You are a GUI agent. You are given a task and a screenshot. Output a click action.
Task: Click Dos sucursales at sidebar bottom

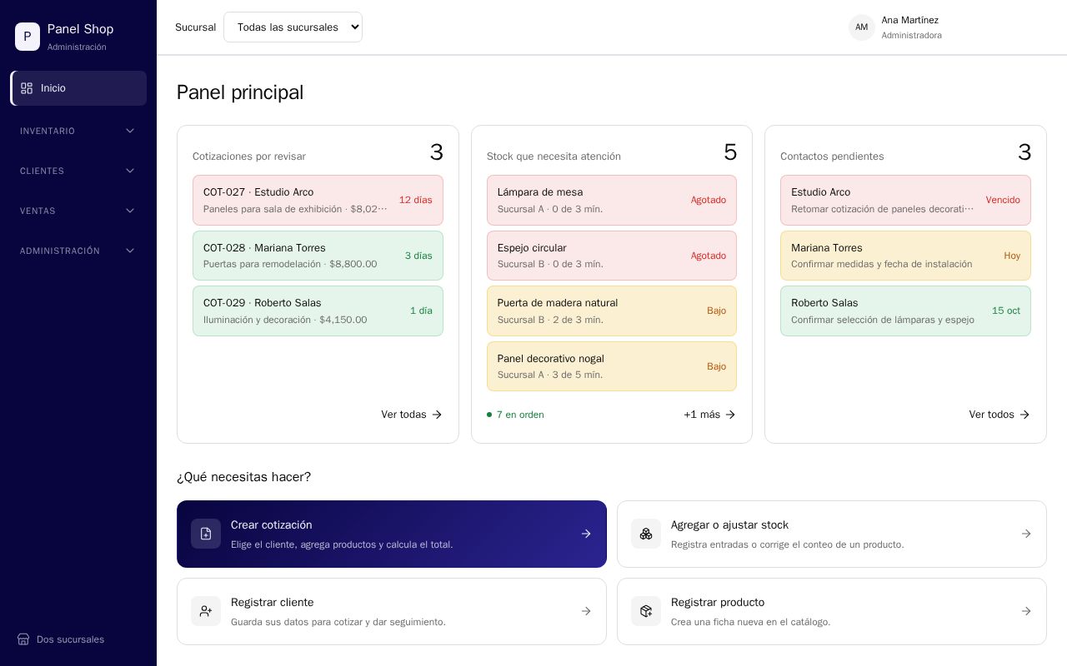pos(70,639)
